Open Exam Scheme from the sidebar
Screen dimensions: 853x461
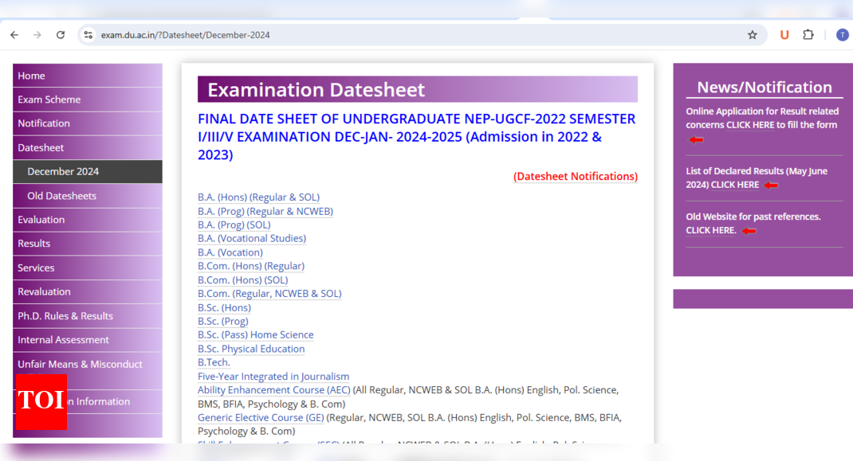tap(49, 99)
